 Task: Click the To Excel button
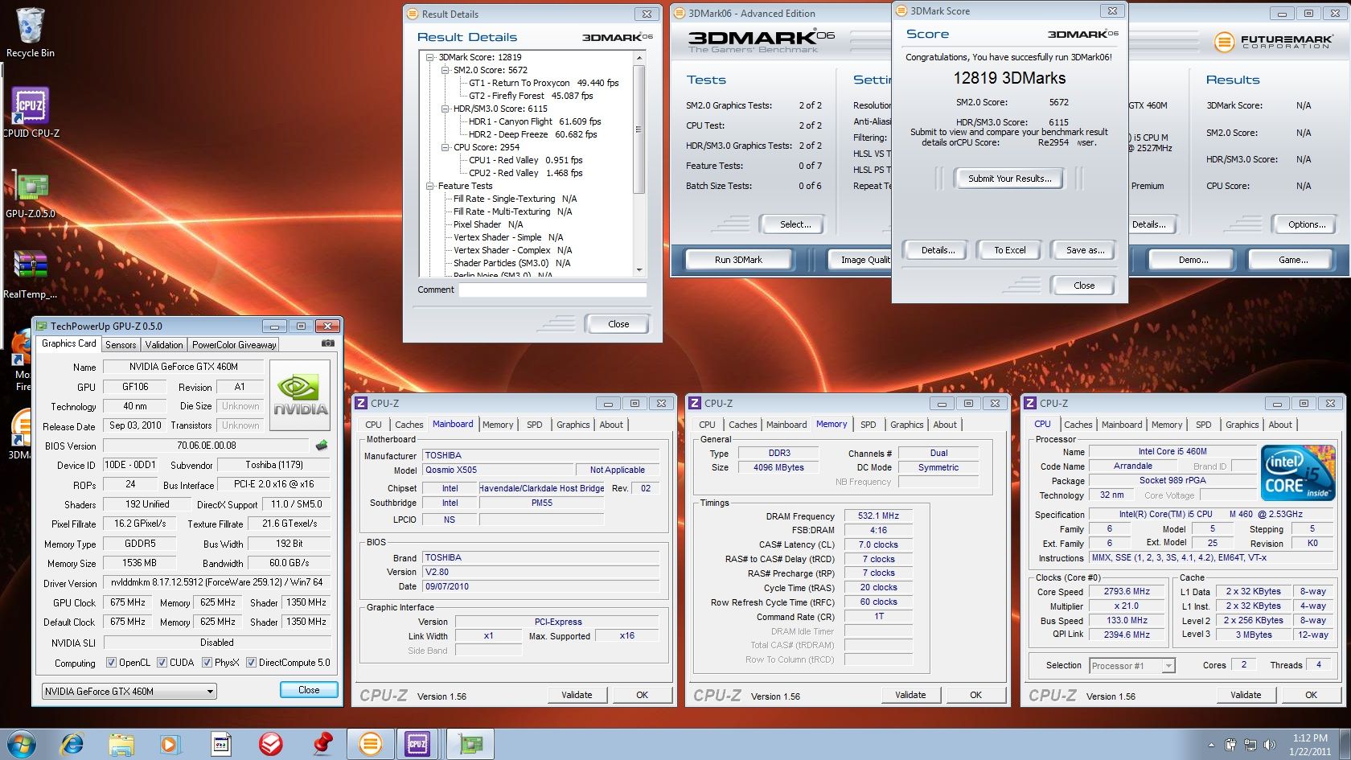pos(1009,250)
